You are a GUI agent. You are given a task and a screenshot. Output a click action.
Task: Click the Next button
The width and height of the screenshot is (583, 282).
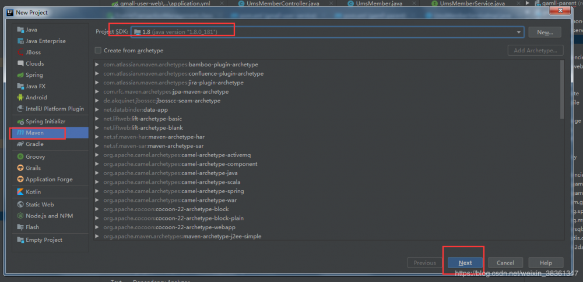coord(465,263)
